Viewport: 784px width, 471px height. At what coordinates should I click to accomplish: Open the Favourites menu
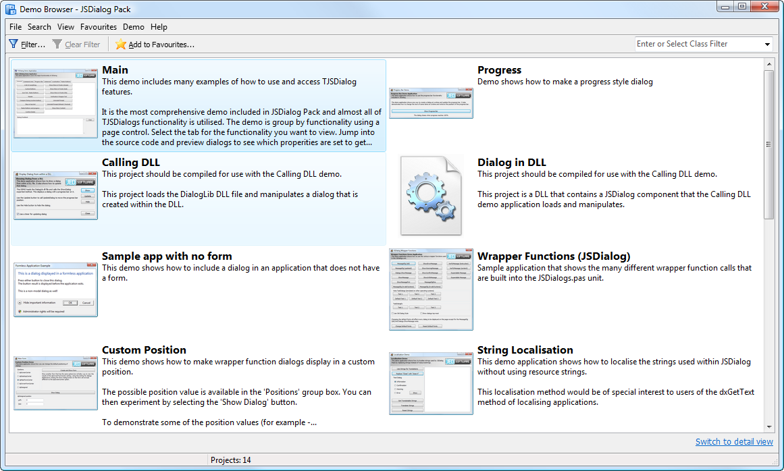(99, 27)
